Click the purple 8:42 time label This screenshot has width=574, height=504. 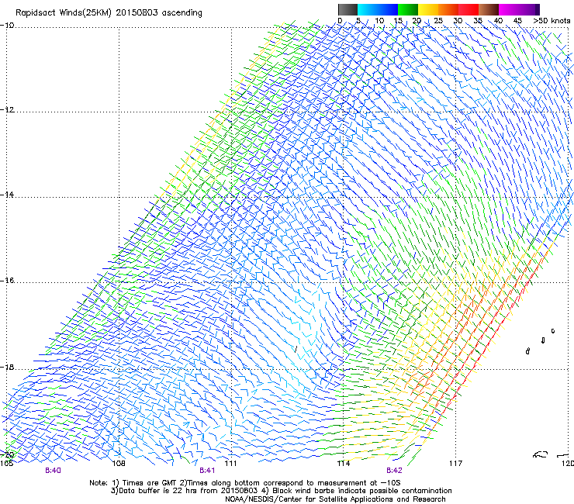pyautogui.click(x=394, y=471)
